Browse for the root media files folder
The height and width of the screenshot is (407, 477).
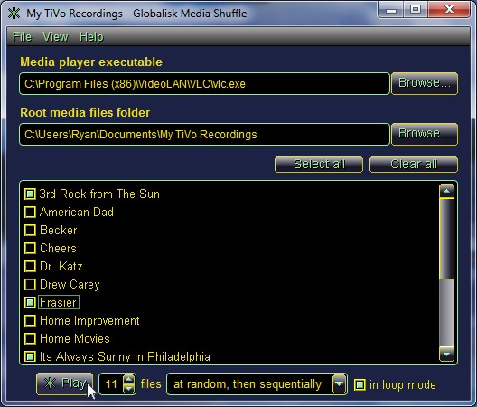click(x=425, y=134)
